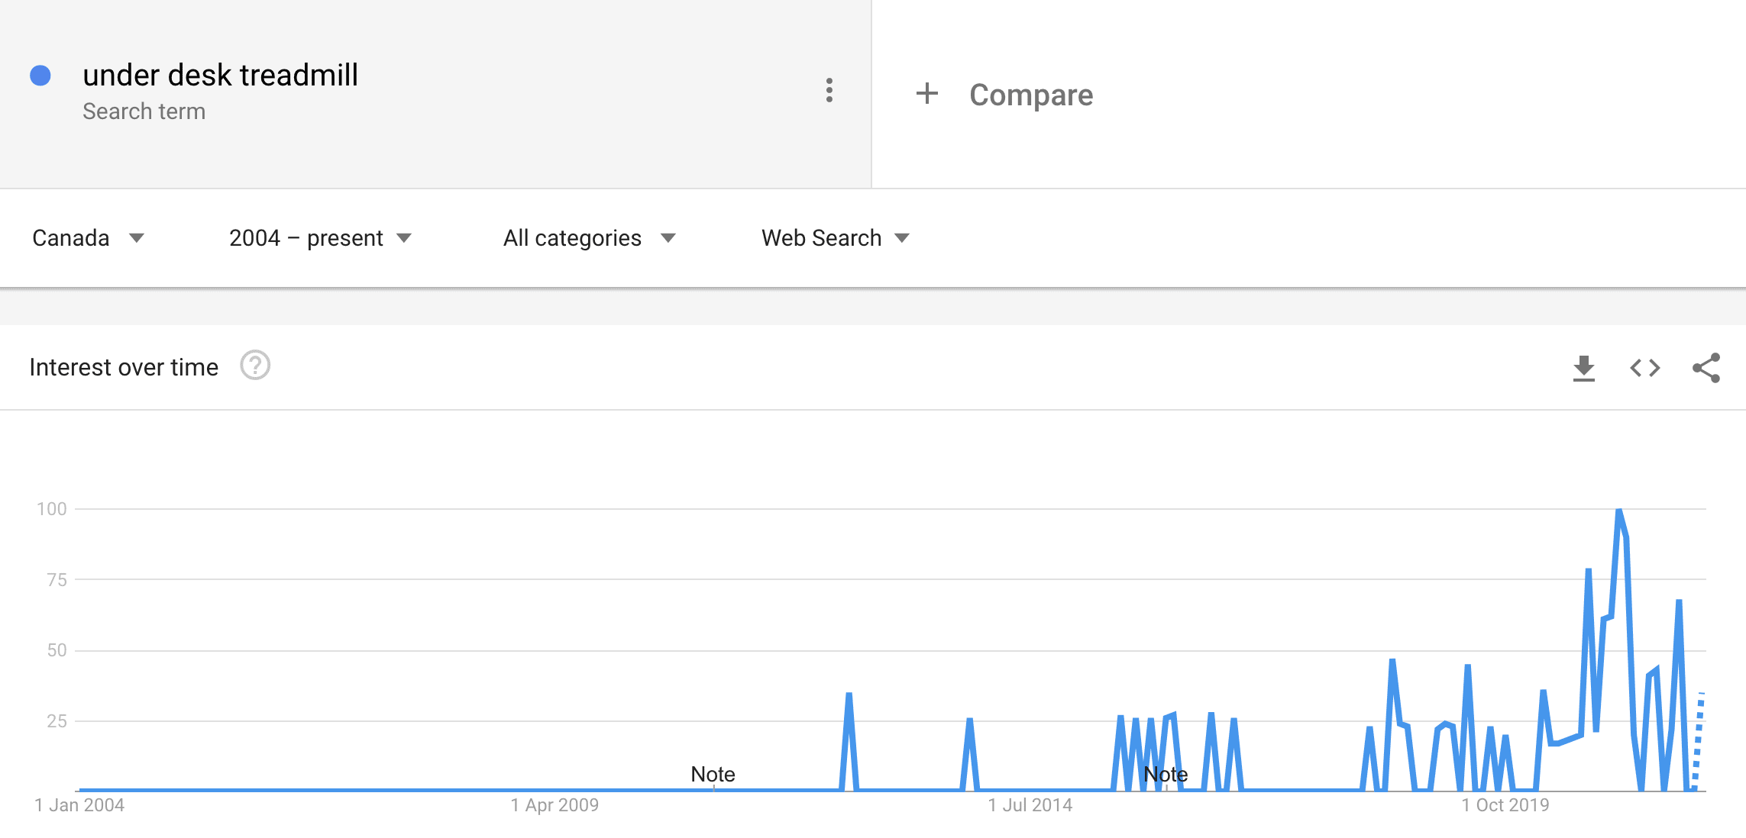Click the Search term subtitle label

pyautogui.click(x=144, y=111)
